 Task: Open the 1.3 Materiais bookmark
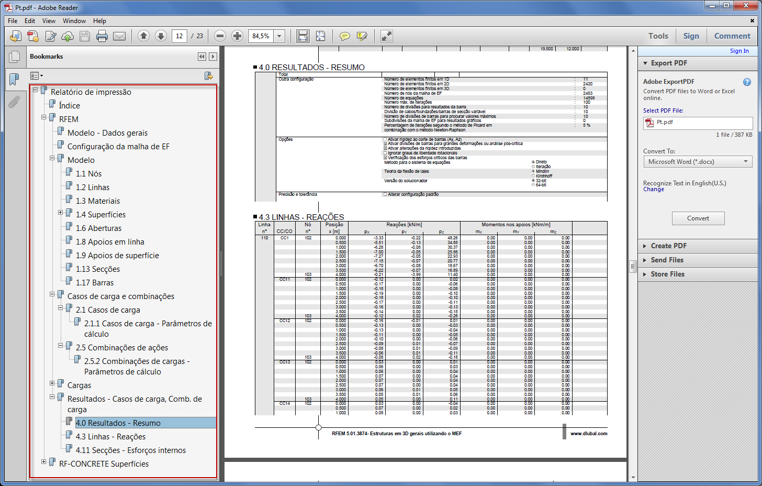(98, 201)
